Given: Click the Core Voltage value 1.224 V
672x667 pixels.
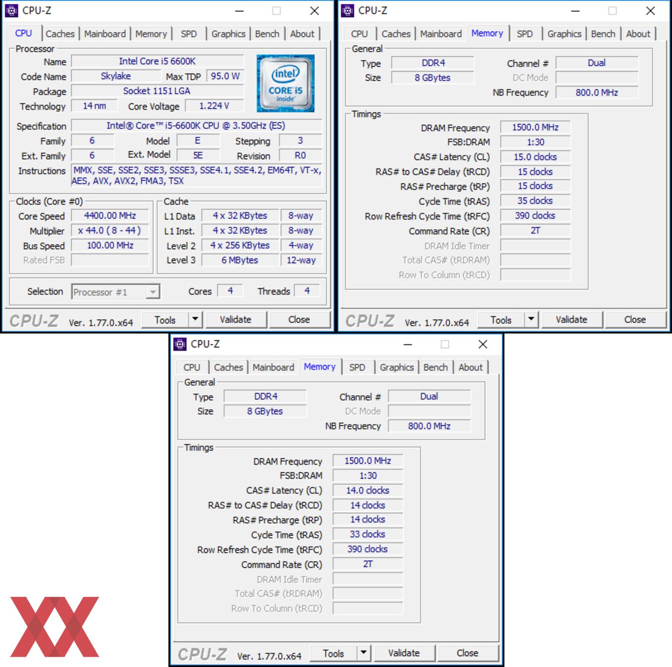Looking at the screenshot, I should pos(214,106).
